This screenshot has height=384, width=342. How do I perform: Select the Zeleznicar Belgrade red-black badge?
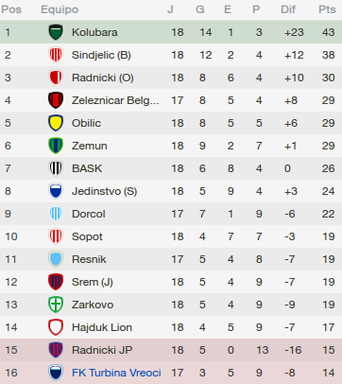pyautogui.click(x=56, y=100)
